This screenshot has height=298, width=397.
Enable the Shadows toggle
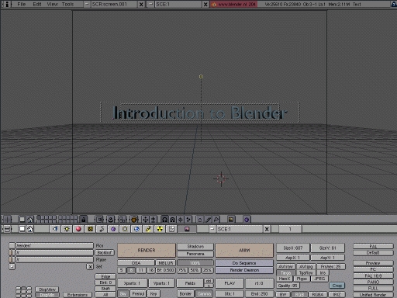pos(195,247)
